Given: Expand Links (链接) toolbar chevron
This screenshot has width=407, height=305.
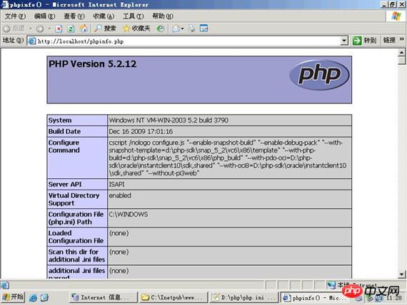Looking at the screenshot, I should click(402, 39).
